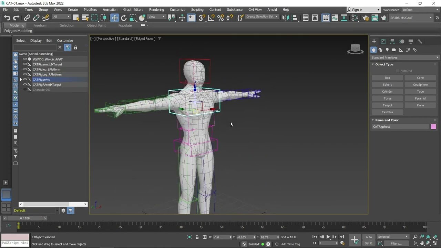Select the Move transform tool

coord(114,18)
